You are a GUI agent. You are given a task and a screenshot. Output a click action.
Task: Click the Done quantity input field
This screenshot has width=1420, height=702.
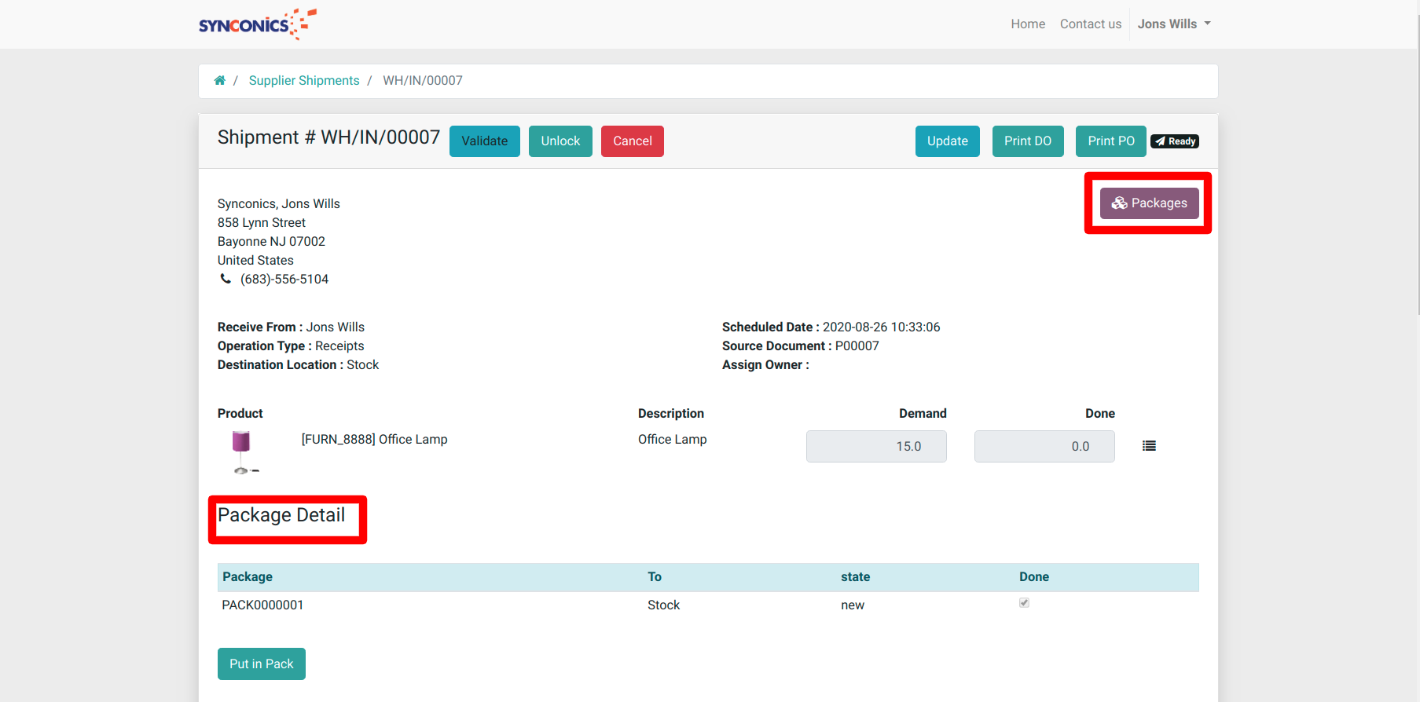[1044, 446]
